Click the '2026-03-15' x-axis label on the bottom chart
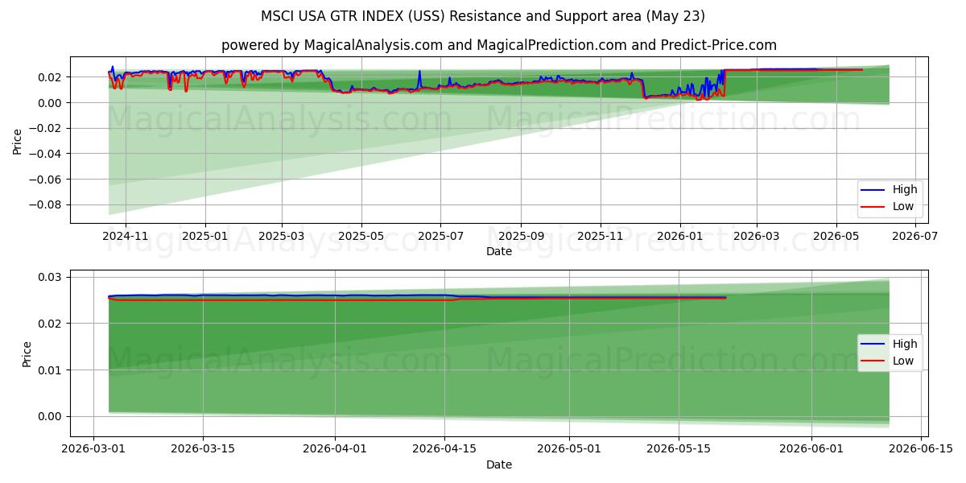 click(x=202, y=451)
